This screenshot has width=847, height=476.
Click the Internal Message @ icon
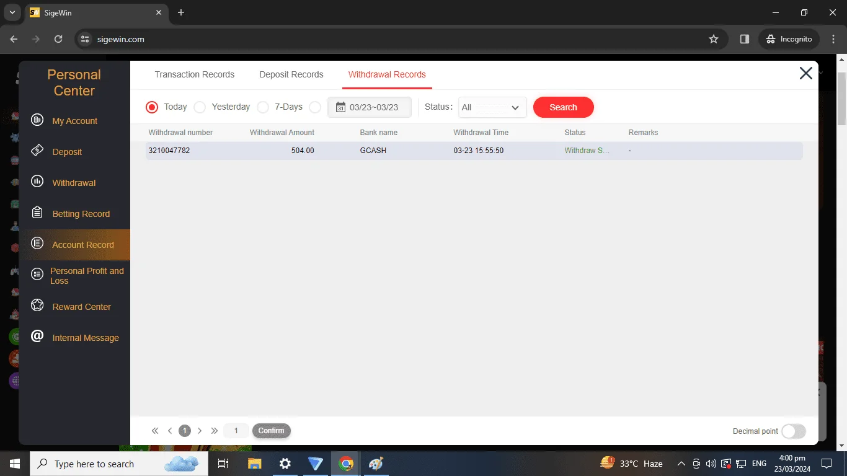37,336
